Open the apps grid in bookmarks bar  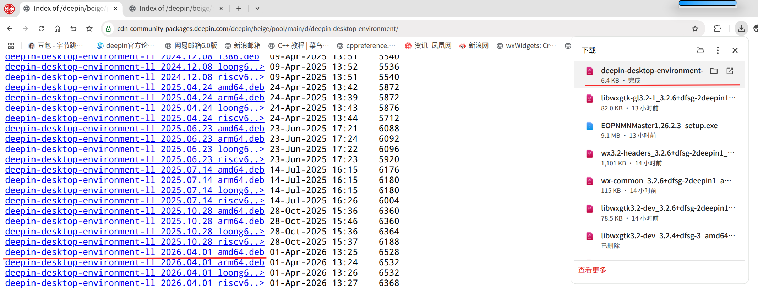[11, 46]
